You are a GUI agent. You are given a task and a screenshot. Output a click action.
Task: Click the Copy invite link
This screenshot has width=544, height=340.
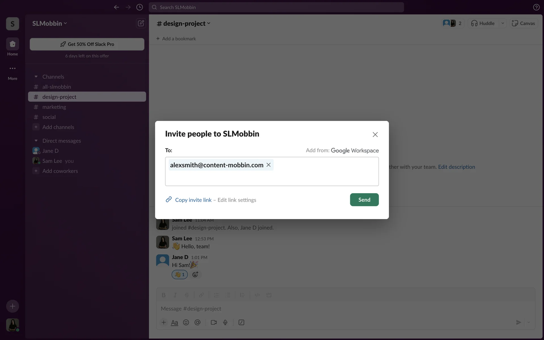tap(193, 200)
